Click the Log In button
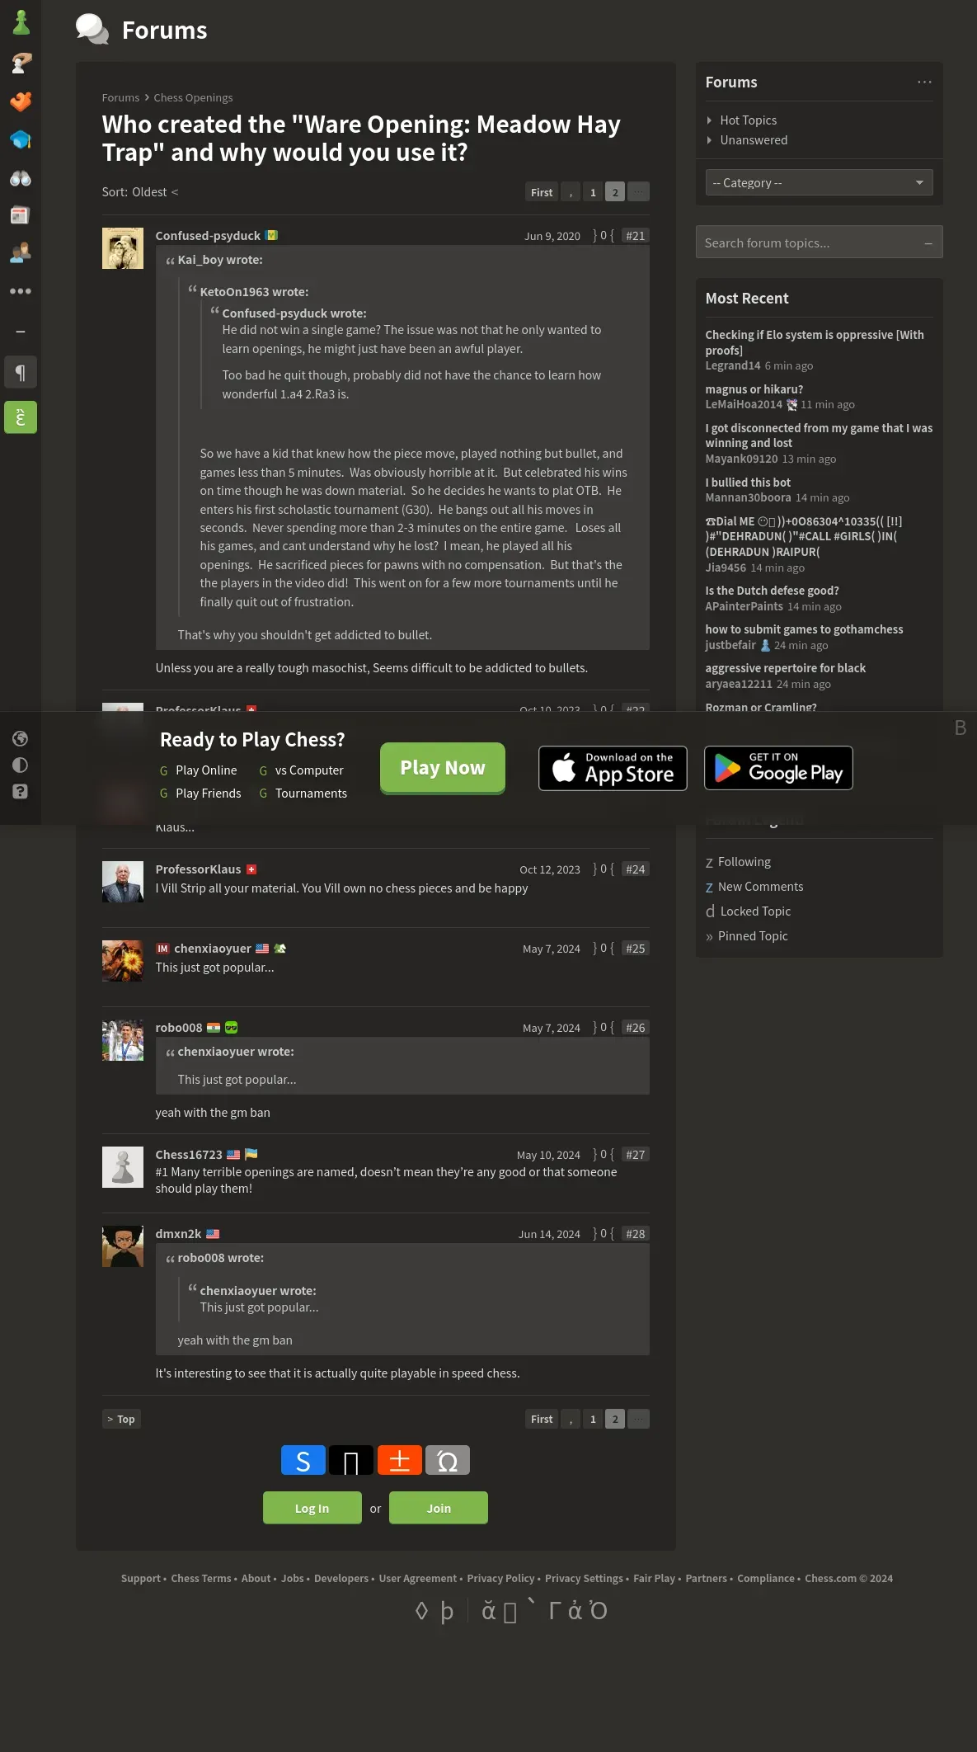 [x=312, y=1508]
